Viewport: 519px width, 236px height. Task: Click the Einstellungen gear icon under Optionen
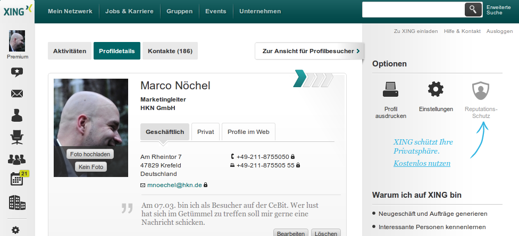pos(436,89)
